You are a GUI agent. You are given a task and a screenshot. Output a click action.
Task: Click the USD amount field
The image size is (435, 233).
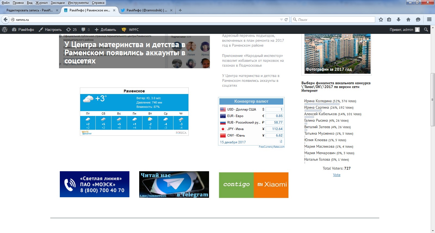tap(274, 109)
